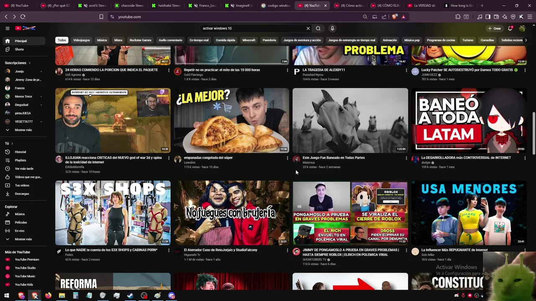536x301 pixels.
Task: Open options for 'Este Juego Fue Baneado'
Action: pos(406,158)
